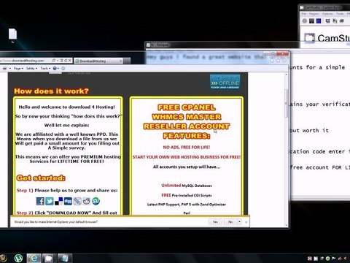The height and width of the screenshot is (263, 350).
Task: Expand the help icon dropdown arrow
Action: 58,69
